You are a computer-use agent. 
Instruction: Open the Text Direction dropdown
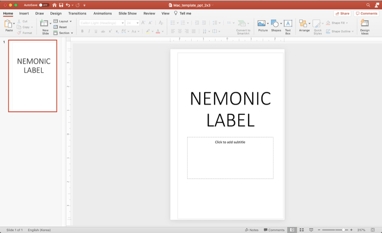(x=206, y=31)
